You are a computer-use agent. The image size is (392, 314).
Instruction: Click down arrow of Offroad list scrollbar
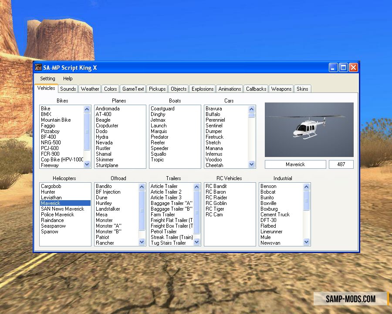(142, 242)
